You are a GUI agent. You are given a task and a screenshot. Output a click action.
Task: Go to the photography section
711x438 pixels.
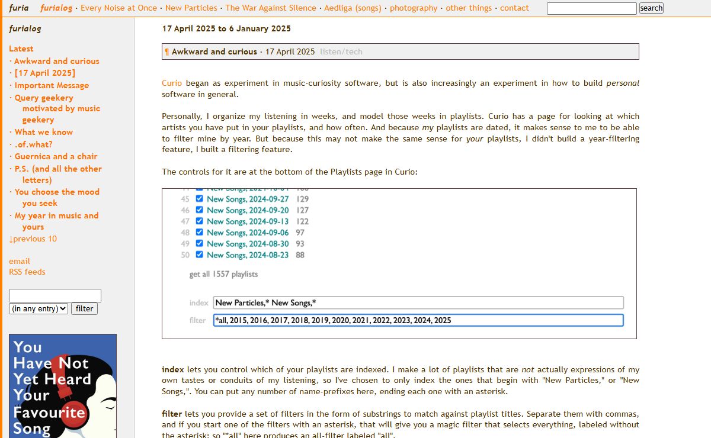click(x=414, y=8)
